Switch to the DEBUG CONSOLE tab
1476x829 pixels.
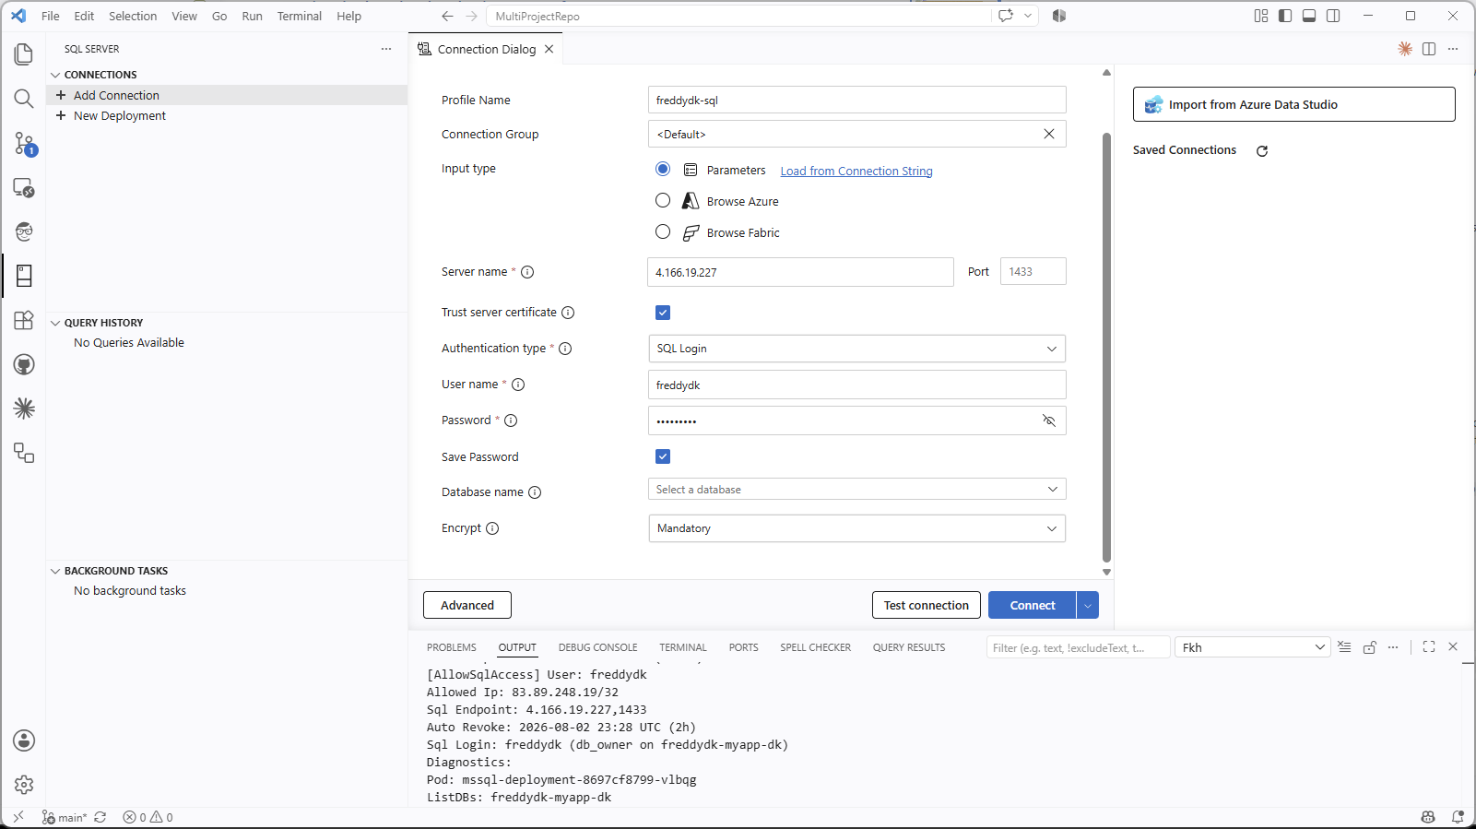tap(597, 647)
